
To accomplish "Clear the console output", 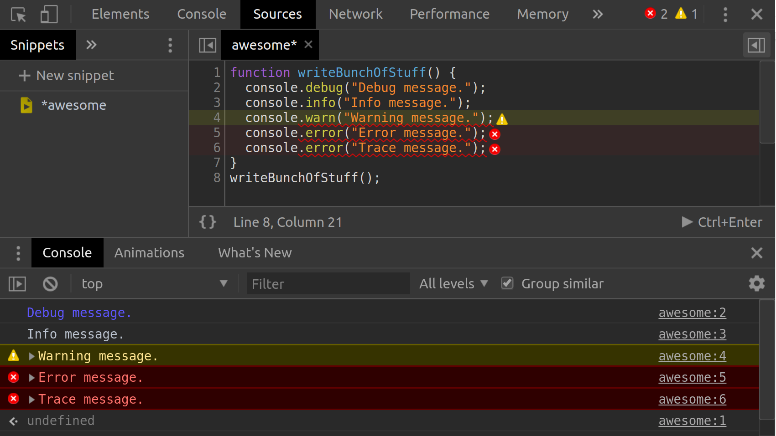I will point(50,284).
